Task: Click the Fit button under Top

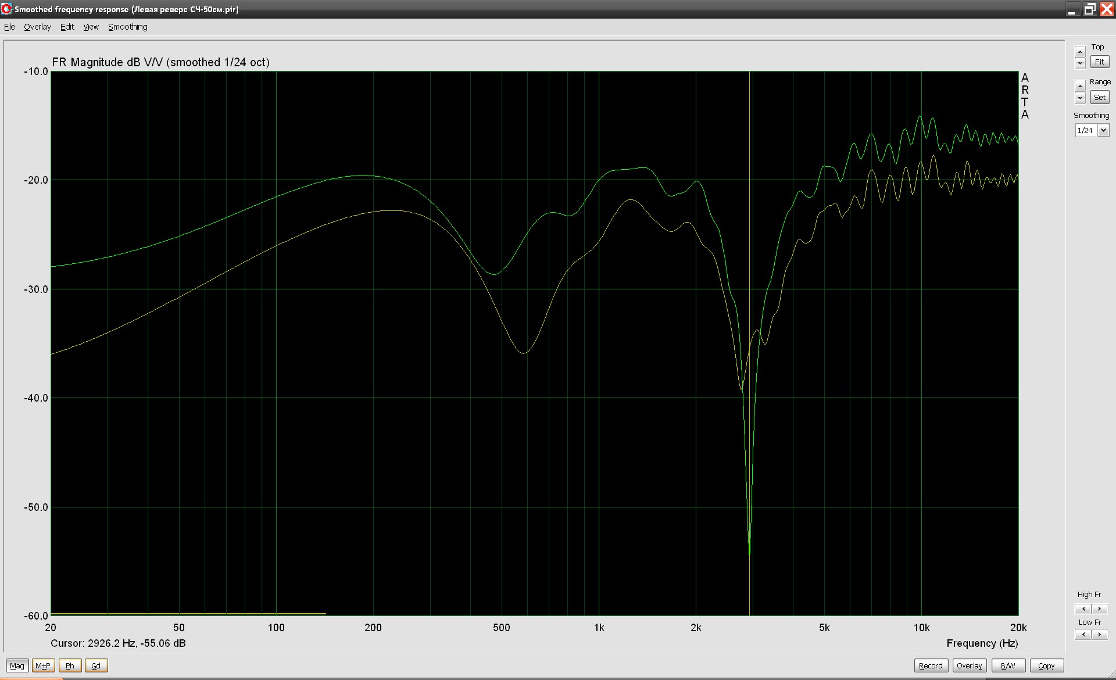Action: pos(1100,62)
